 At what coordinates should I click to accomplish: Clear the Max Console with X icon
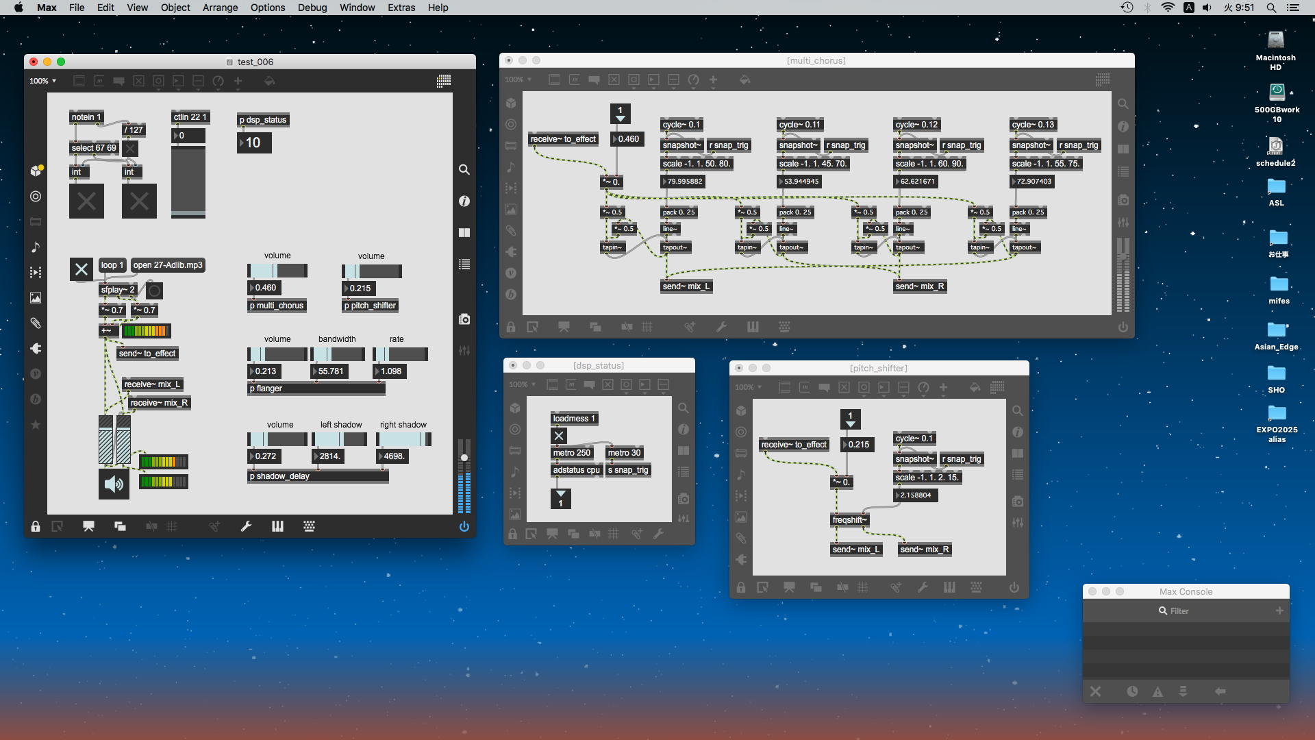(1095, 691)
